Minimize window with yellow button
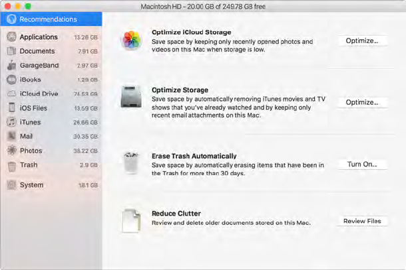 click(18, 6)
